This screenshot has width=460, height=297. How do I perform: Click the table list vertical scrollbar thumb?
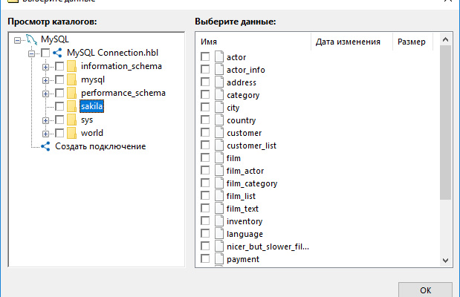click(x=445, y=123)
